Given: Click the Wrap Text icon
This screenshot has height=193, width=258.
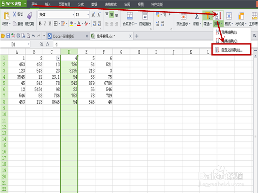Looking at the screenshot, I should click(x=145, y=16).
